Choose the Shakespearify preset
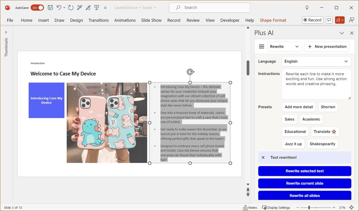Screen dimensions: 359x211 click(x=323, y=144)
